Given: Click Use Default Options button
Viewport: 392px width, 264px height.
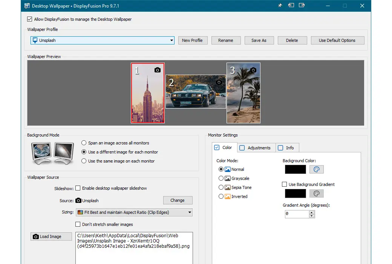Looking at the screenshot, I should pos(337,40).
